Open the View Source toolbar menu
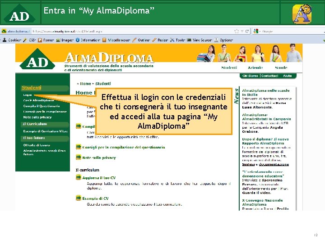This screenshot has height=243, width=325. pos(200,40)
